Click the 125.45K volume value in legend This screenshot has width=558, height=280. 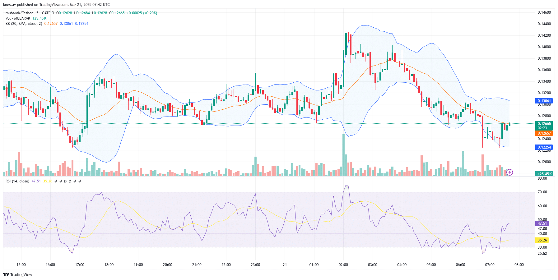tap(40, 18)
